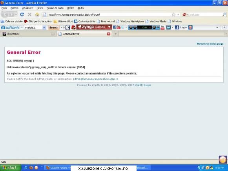The height and width of the screenshot is (171, 228).
Task: Click the YouTube toolbar icon
Action: (x=119, y=27)
